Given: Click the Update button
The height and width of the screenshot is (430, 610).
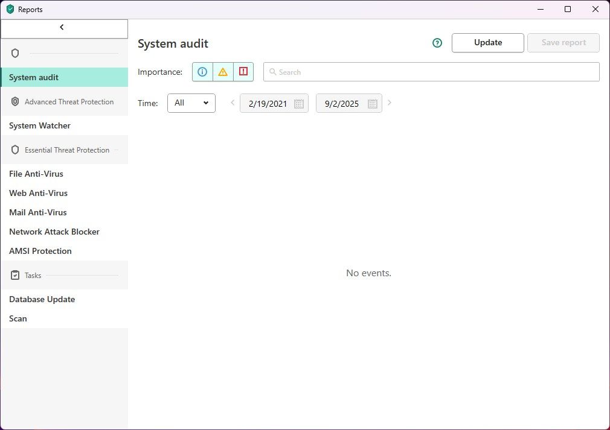Looking at the screenshot, I should pyautogui.click(x=488, y=43).
